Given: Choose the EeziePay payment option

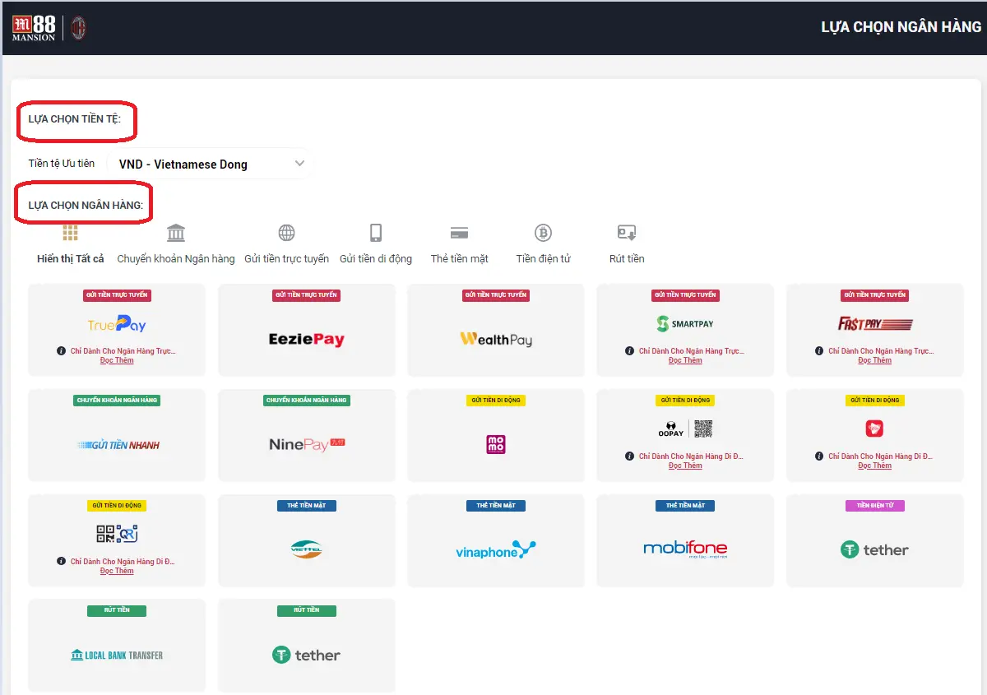Looking at the screenshot, I should [x=307, y=339].
